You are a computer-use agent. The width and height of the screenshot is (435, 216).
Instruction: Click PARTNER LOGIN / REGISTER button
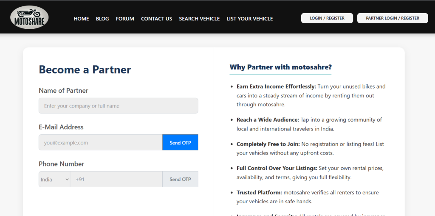click(393, 18)
